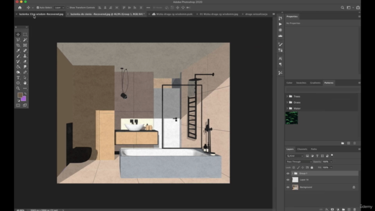Image resolution: width=375 pixels, height=211 pixels.
Task: Switch to the Paths tab
Action: click(314, 149)
